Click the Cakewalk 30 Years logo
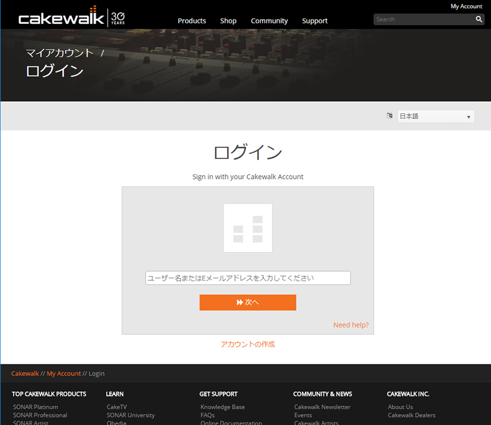This screenshot has height=425, width=491. point(72,17)
